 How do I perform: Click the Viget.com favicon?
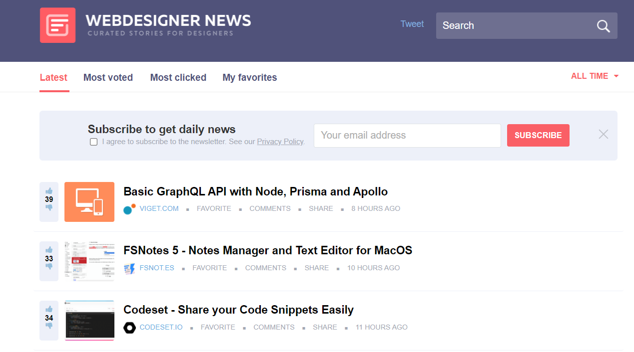[129, 209]
